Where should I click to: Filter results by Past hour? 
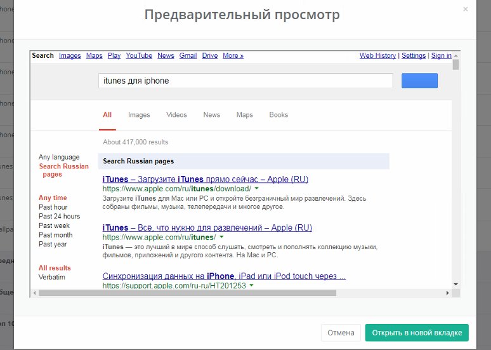tap(53, 207)
